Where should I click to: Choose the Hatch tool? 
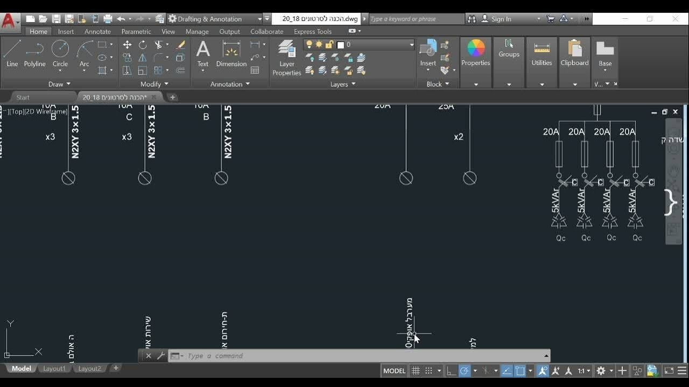point(102,70)
